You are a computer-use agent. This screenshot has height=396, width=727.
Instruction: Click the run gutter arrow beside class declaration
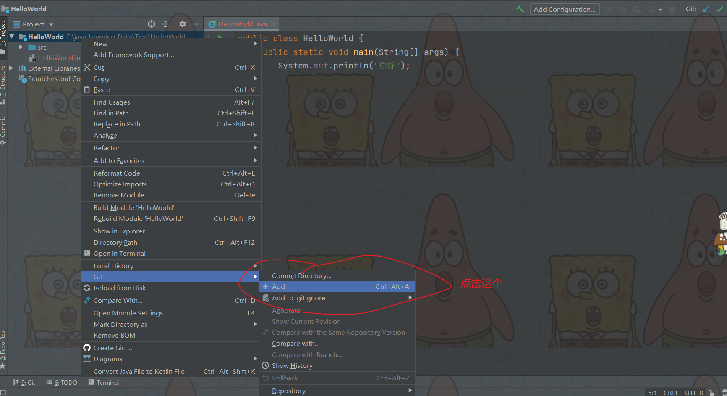(220, 38)
